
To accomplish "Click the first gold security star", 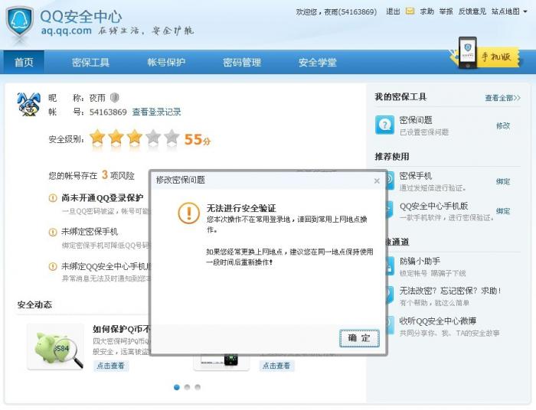I will coord(97,137).
